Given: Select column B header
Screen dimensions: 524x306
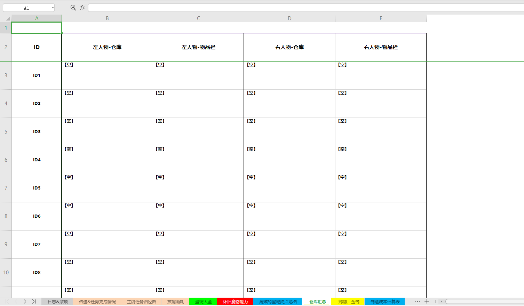Looking at the screenshot, I should tap(107, 18).
